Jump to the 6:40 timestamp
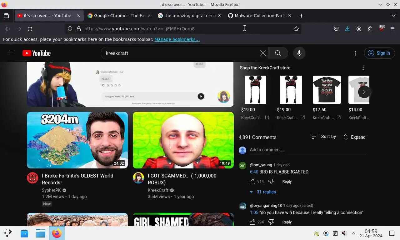The image size is (400, 240). pyautogui.click(x=254, y=172)
